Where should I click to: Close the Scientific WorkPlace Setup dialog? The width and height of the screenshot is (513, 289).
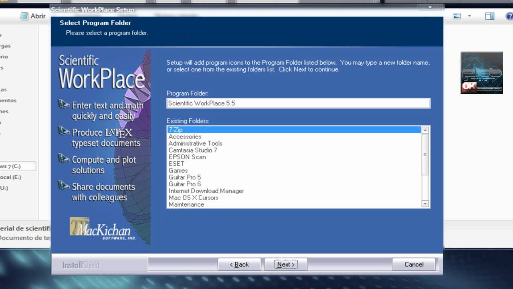pyautogui.click(x=430, y=7)
